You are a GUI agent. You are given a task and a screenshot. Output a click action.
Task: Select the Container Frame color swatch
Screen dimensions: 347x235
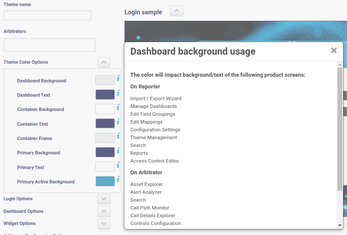(x=105, y=138)
